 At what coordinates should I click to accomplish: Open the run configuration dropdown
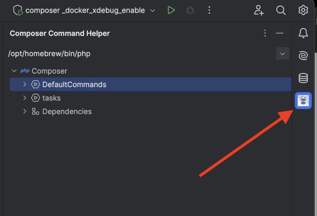coord(153,10)
